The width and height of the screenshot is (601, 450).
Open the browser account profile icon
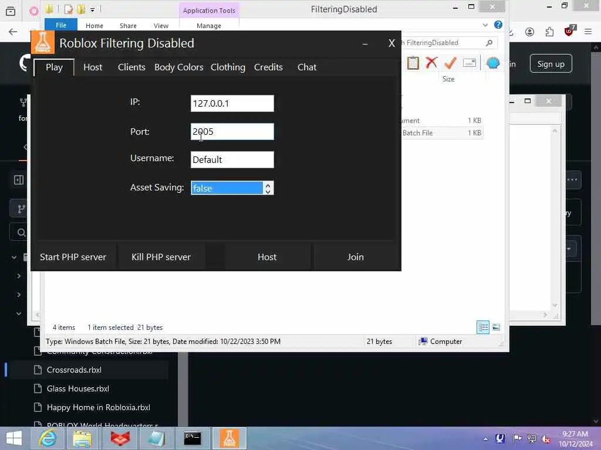530,32
